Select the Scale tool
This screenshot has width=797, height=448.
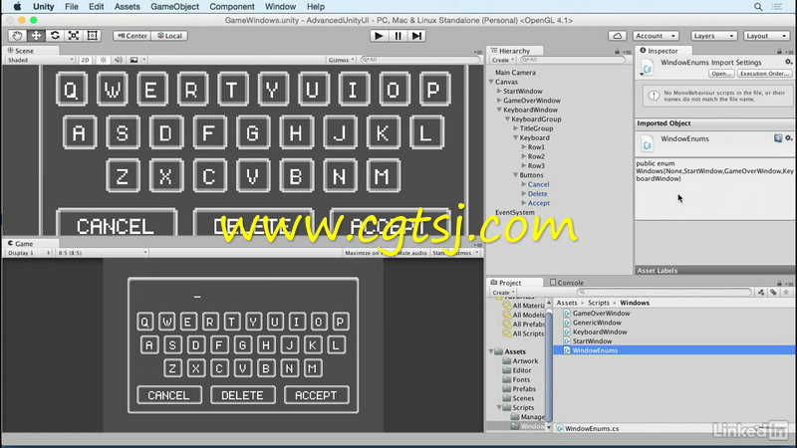pos(74,36)
